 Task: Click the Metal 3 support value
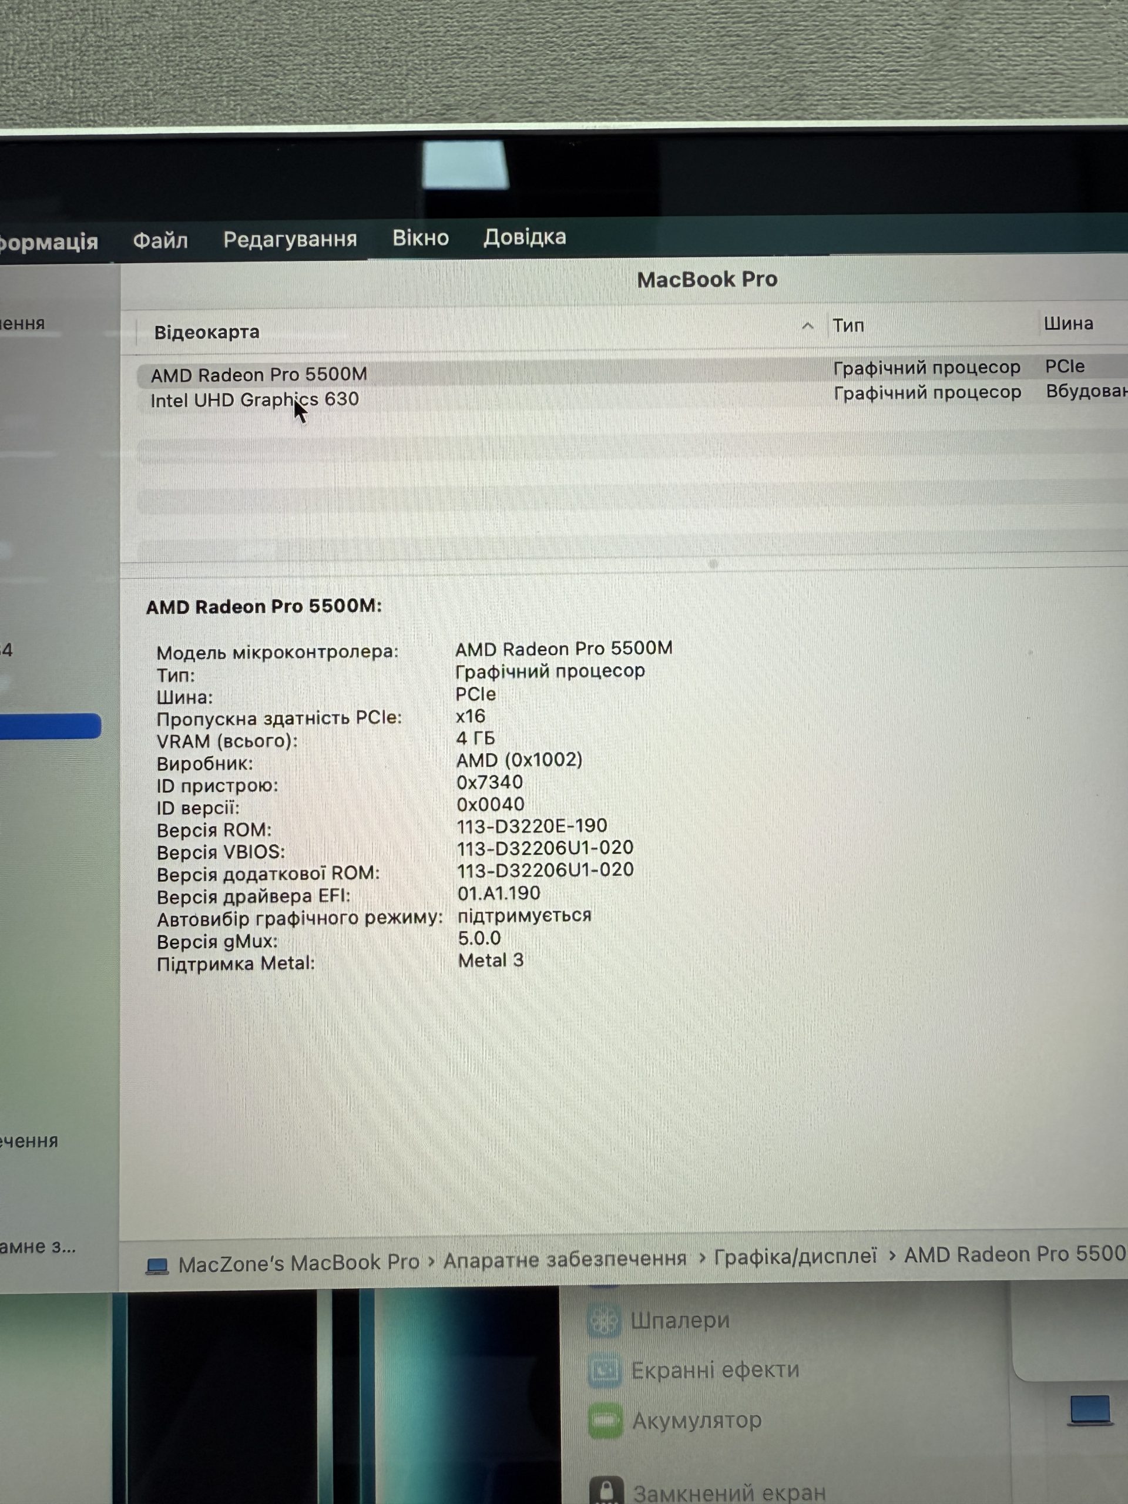click(x=490, y=960)
